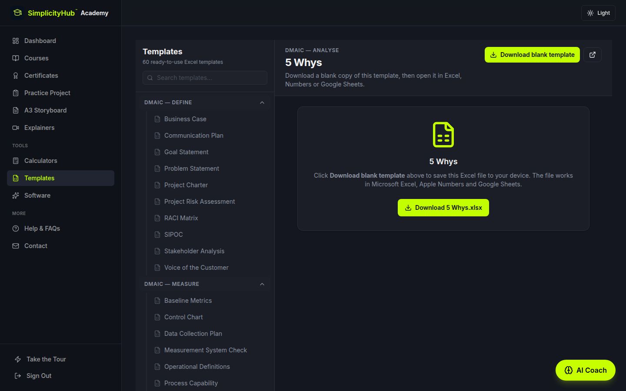This screenshot has height=391, width=626.
Task: Click the Explainers video camera icon
Action: point(16,128)
